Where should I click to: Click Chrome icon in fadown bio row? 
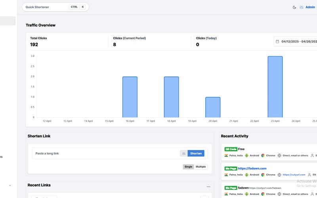(x=263, y=194)
